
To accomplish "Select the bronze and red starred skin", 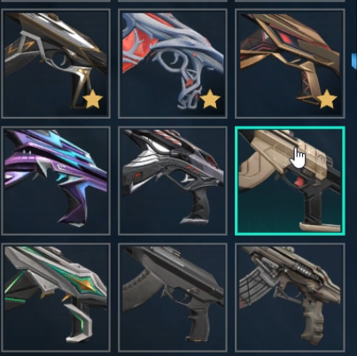I will (x=290, y=63).
